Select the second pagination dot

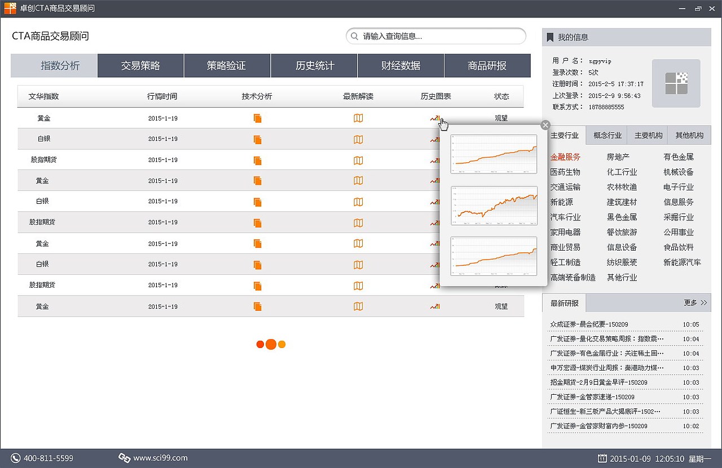click(x=271, y=344)
